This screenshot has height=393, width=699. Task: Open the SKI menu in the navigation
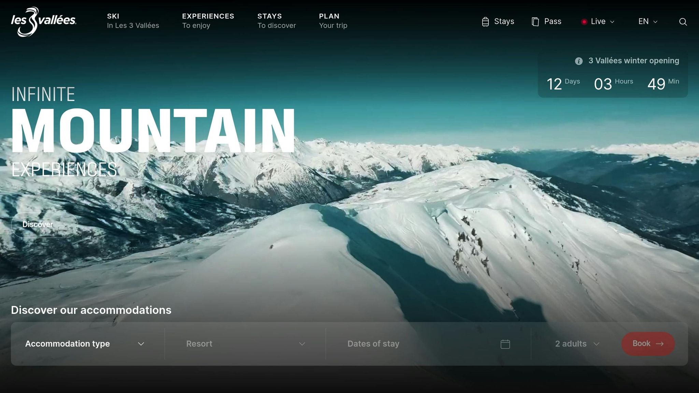pyautogui.click(x=133, y=20)
